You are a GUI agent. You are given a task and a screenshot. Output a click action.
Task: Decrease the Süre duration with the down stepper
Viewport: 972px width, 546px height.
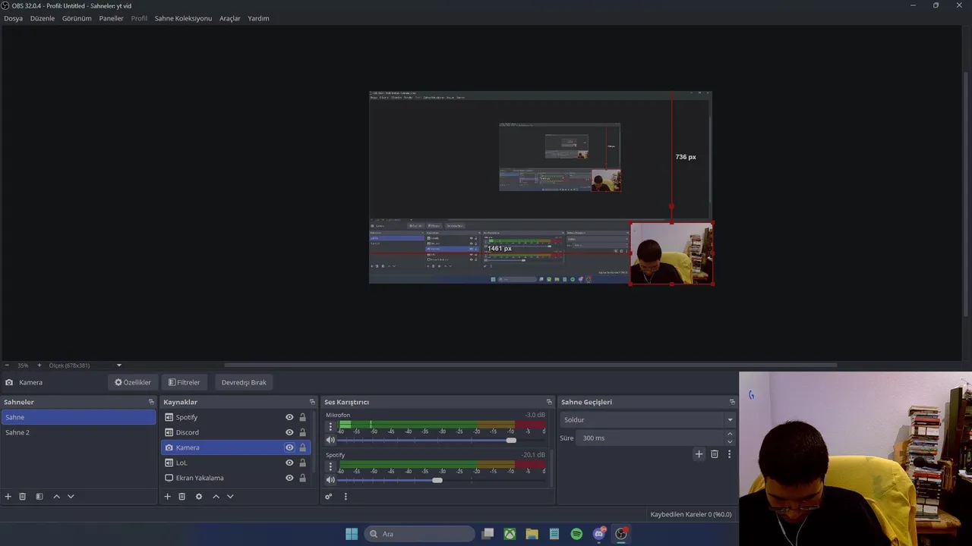coord(730,441)
